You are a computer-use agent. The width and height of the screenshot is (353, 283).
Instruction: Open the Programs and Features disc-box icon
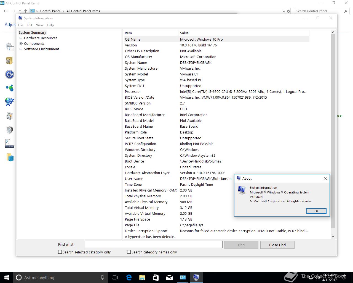coord(10,116)
